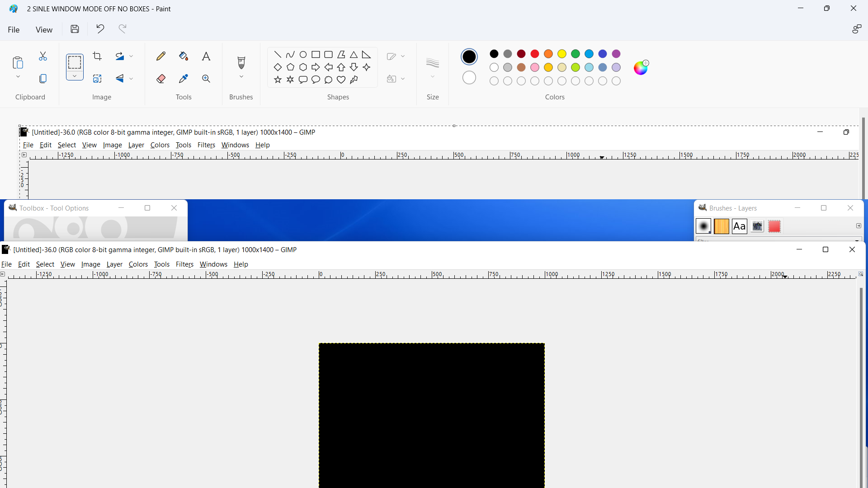Select the Color picker eyedropper tool
This screenshot has width=868, height=488.
pyautogui.click(x=184, y=79)
